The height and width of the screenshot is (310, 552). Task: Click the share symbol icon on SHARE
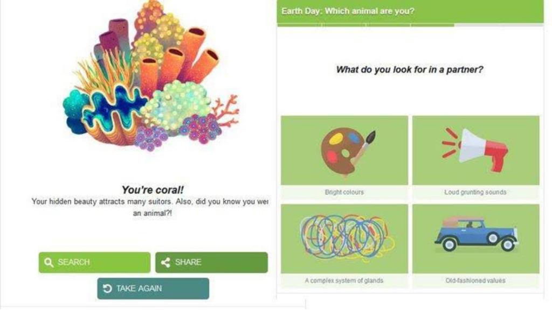pos(166,263)
